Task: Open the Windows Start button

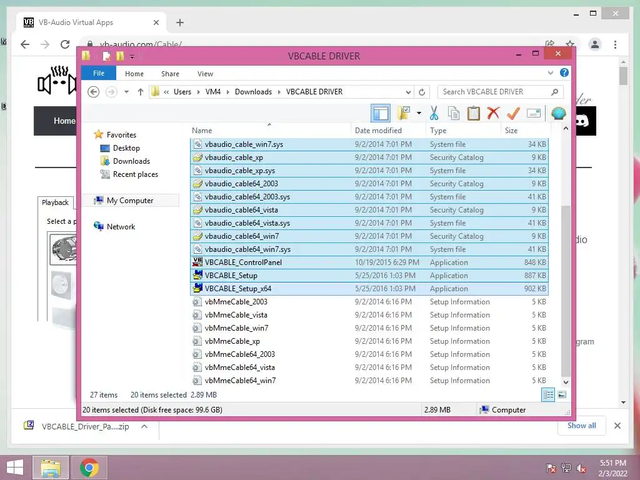Action: coord(15,467)
